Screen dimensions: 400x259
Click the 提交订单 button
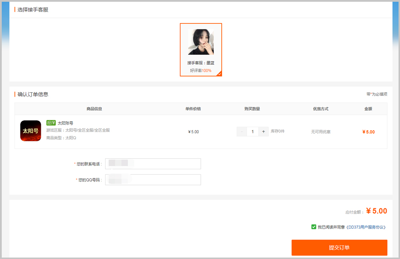339,248
